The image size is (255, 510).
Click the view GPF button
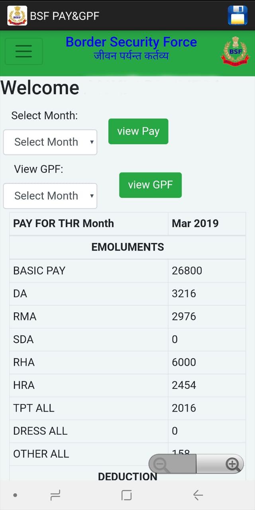150,185
